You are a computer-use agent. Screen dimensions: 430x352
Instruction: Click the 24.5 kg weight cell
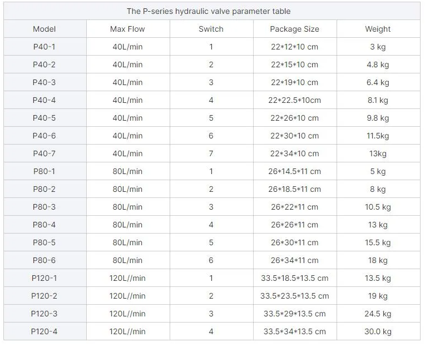click(378, 314)
